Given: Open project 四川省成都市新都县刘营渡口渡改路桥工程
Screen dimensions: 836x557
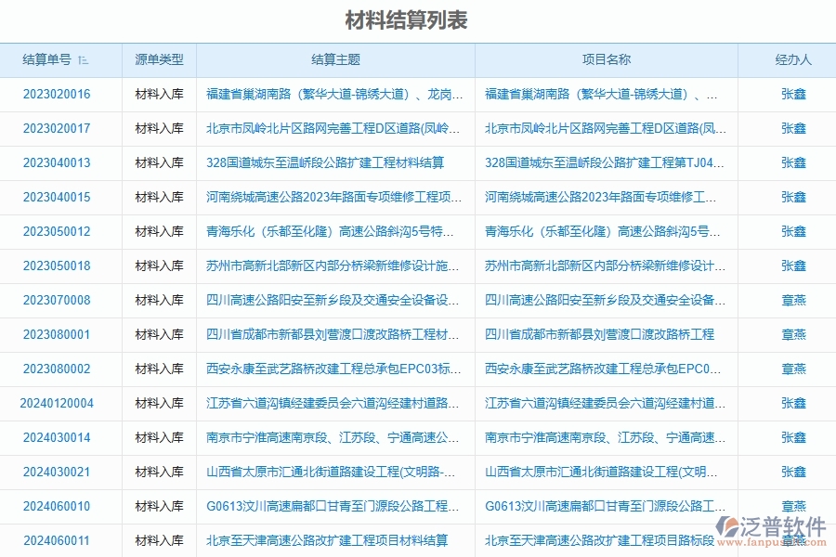Looking at the screenshot, I should point(599,335).
